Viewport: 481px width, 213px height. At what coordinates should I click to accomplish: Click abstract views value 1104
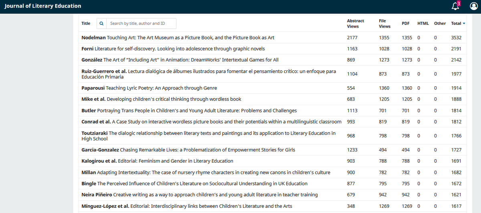click(352, 74)
